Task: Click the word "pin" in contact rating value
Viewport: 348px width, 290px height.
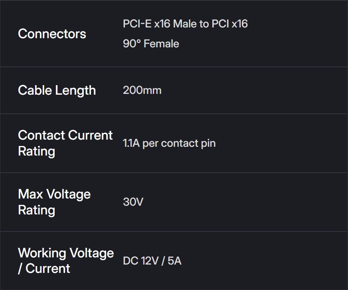Action: click(x=208, y=143)
